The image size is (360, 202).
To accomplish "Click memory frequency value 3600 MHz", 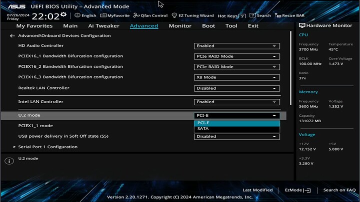I will coord(308,107).
